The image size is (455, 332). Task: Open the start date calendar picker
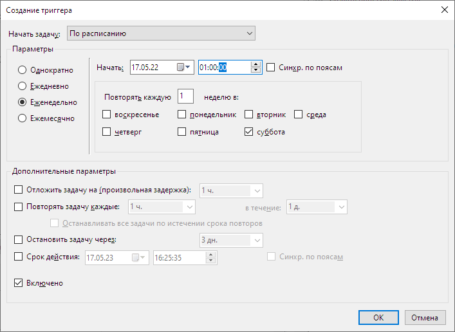pos(183,68)
